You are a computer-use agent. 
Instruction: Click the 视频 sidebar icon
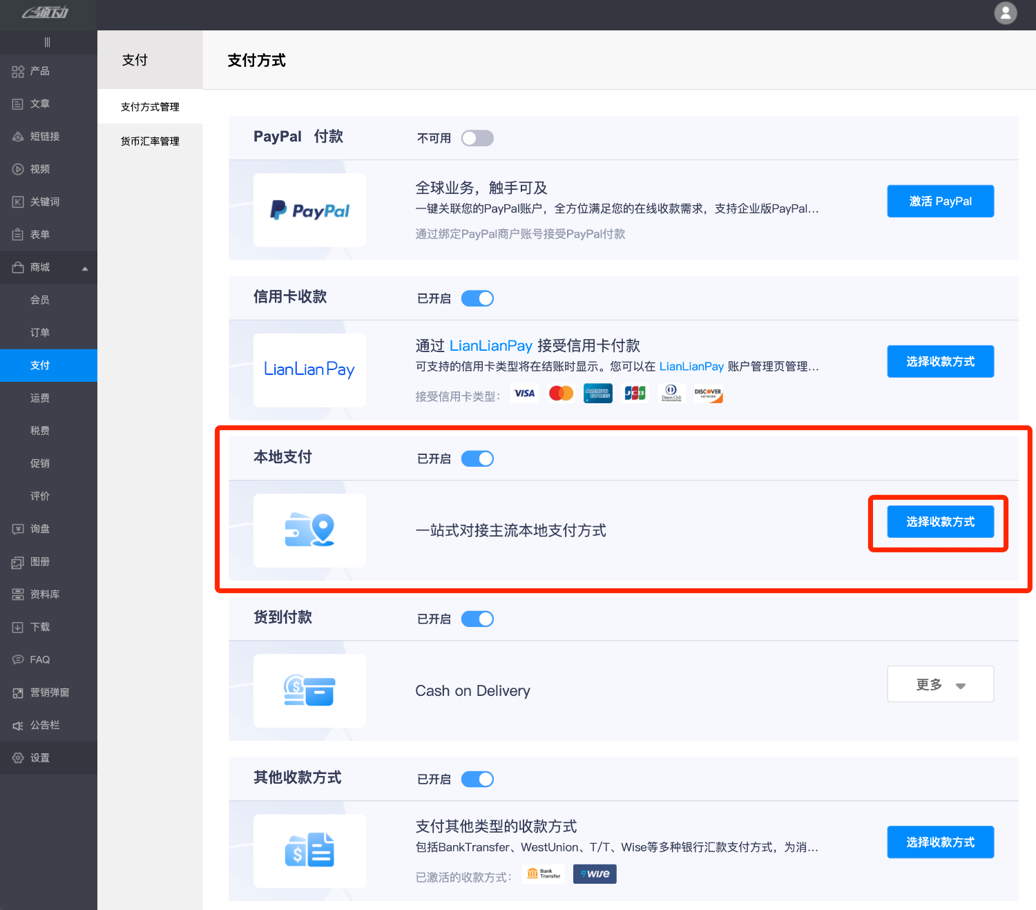39,168
